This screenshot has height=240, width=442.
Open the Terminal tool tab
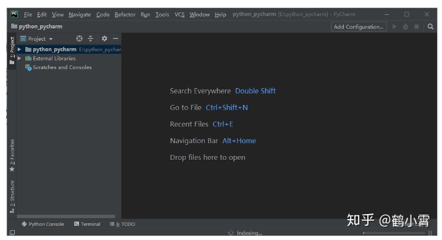tap(87, 224)
